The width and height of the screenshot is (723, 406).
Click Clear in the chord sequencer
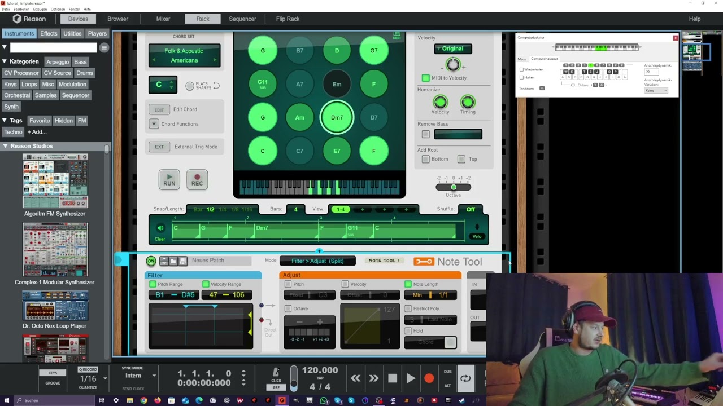160,239
